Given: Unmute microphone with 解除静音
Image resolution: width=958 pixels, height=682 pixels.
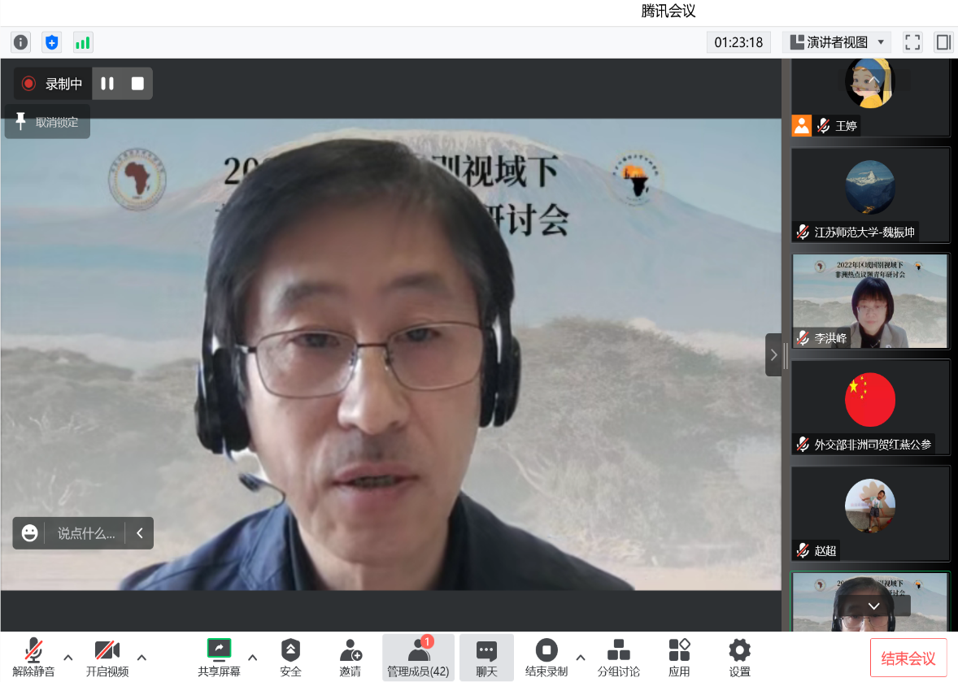Looking at the screenshot, I should click(33, 657).
